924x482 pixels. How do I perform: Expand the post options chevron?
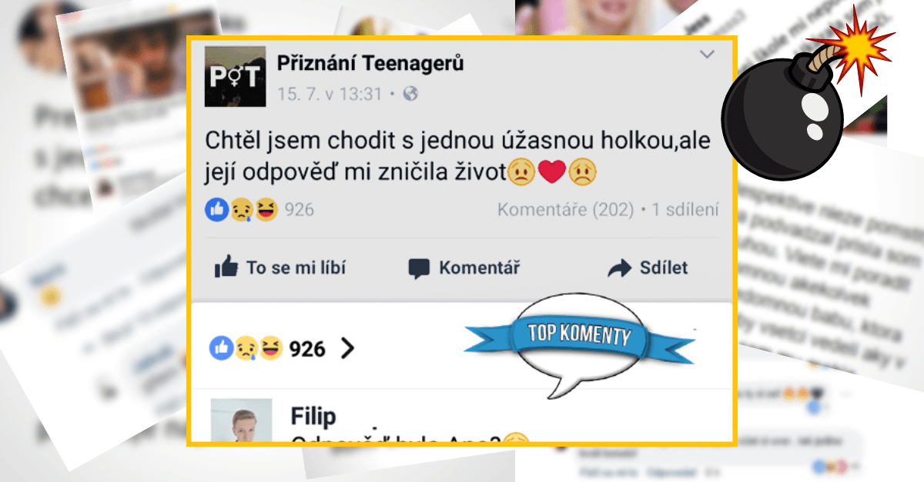707,55
